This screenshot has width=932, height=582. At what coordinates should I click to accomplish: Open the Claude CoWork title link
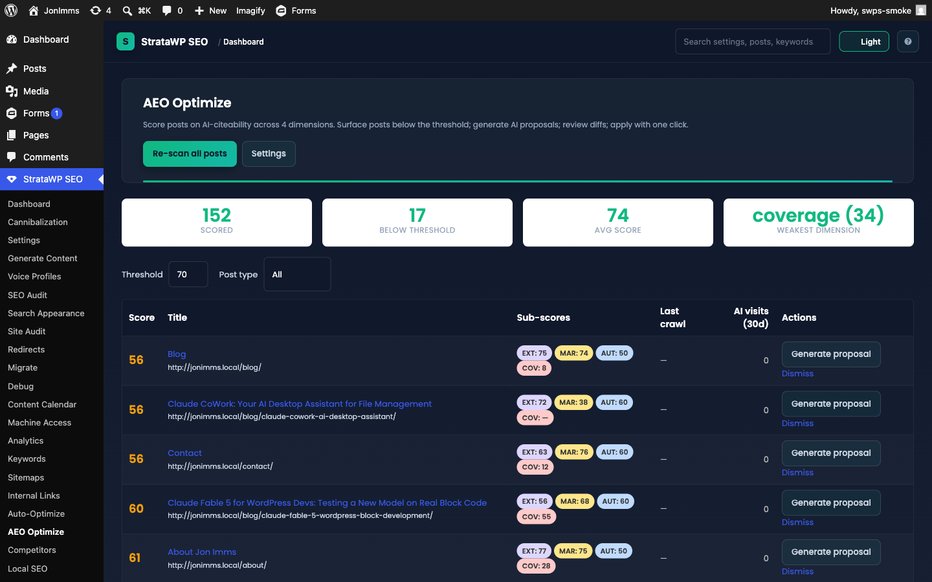pos(300,404)
